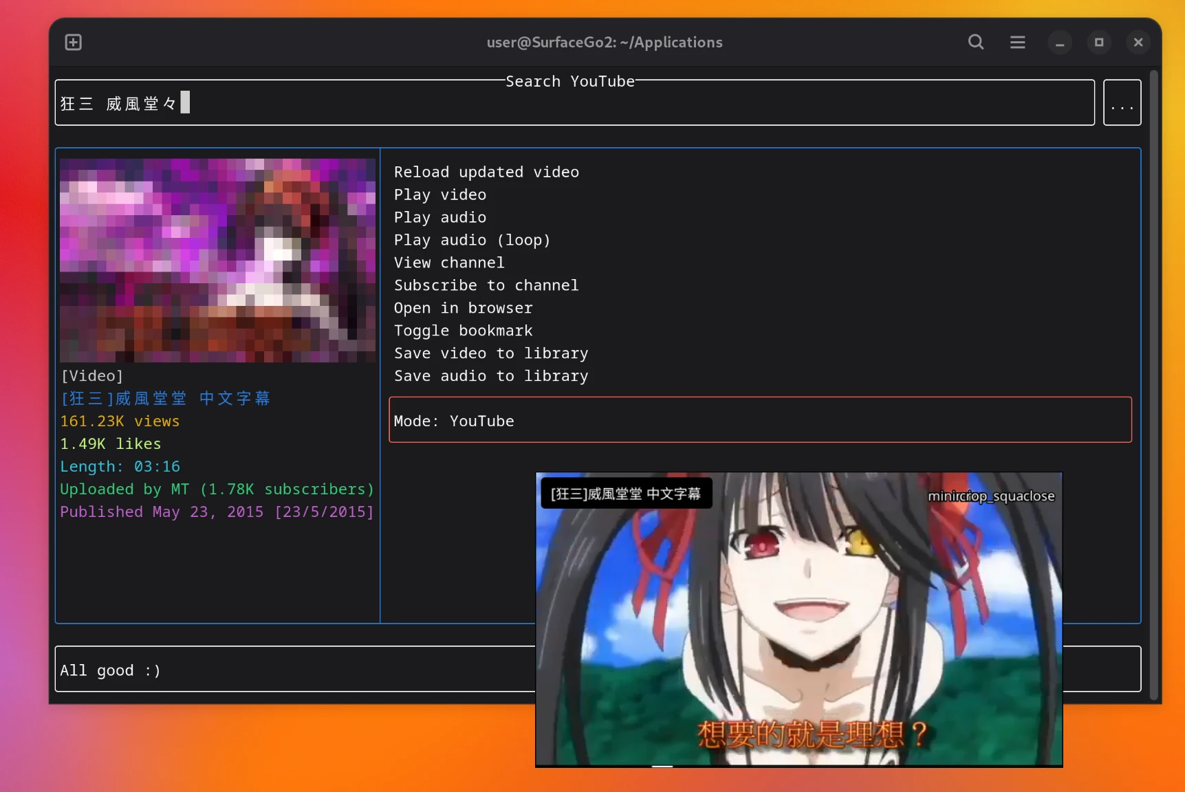Select 'Play audio'
This screenshot has height=792, width=1185.
439,217
